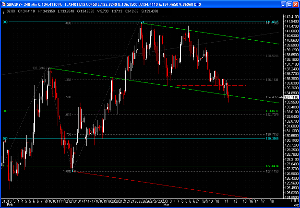Click the L:133.9240 low value in data bar
Screen dimensions: 300x208
pyautogui.click(x=66, y=12)
